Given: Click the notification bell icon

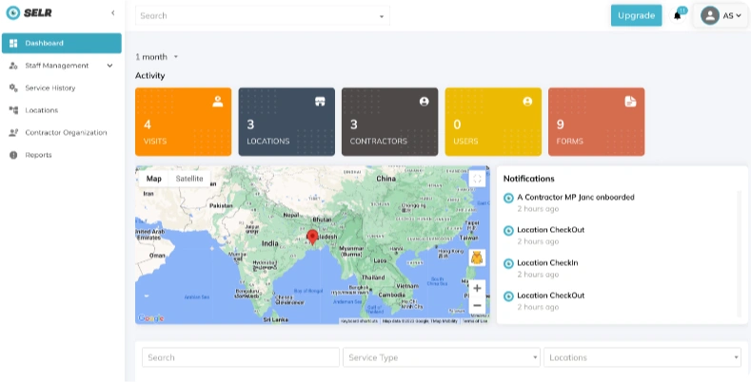Looking at the screenshot, I should tap(678, 15).
